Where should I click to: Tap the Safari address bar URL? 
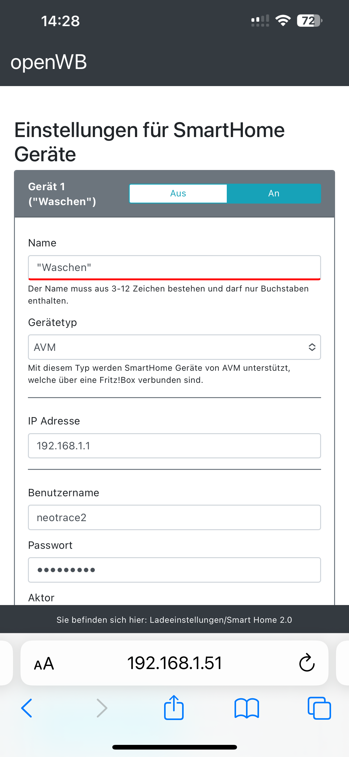pyautogui.click(x=174, y=663)
